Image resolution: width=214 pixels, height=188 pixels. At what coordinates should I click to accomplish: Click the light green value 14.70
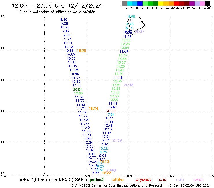(x=119, y=74)
